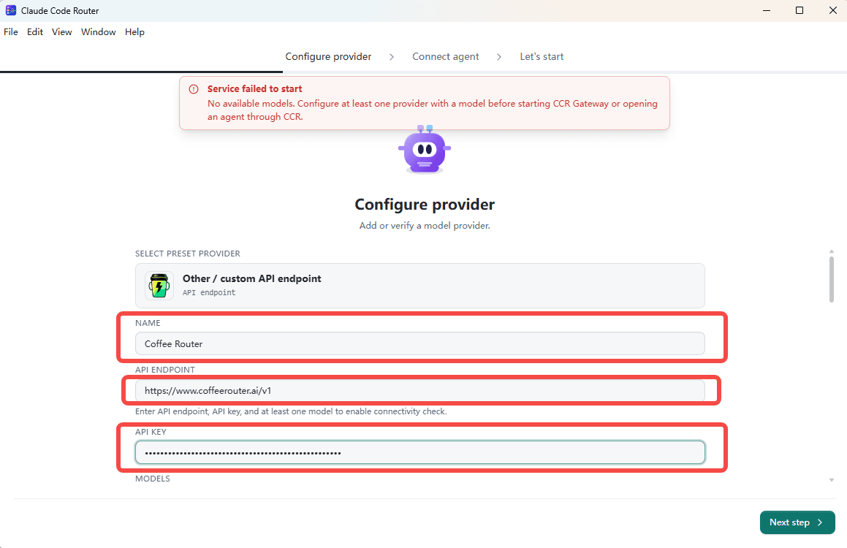This screenshot has width=847, height=548.
Task: Click the scrollbar down arrow
Action: pyautogui.click(x=832, y=480)
